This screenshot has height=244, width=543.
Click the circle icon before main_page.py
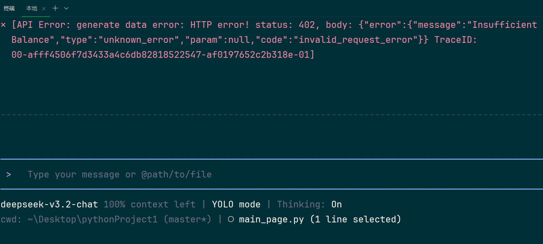(231, 219)
